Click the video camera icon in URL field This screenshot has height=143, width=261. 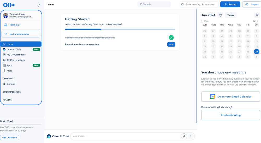click(x=183, y=4)
